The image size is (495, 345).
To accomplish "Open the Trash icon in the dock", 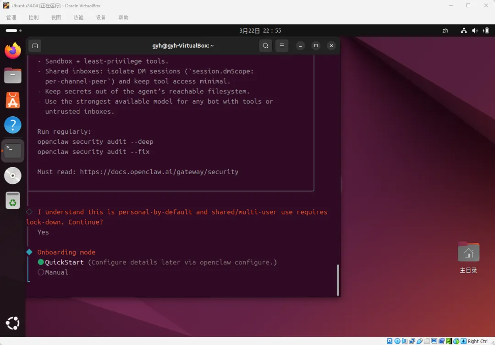I will (13, 200).
